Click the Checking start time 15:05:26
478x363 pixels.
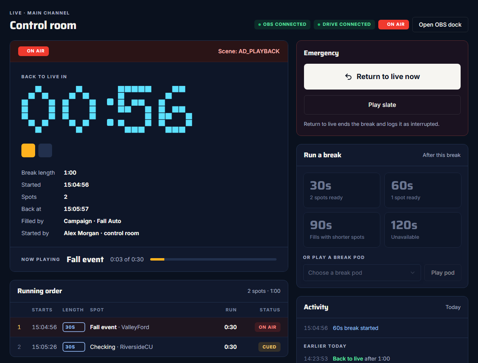coord(44,347)
